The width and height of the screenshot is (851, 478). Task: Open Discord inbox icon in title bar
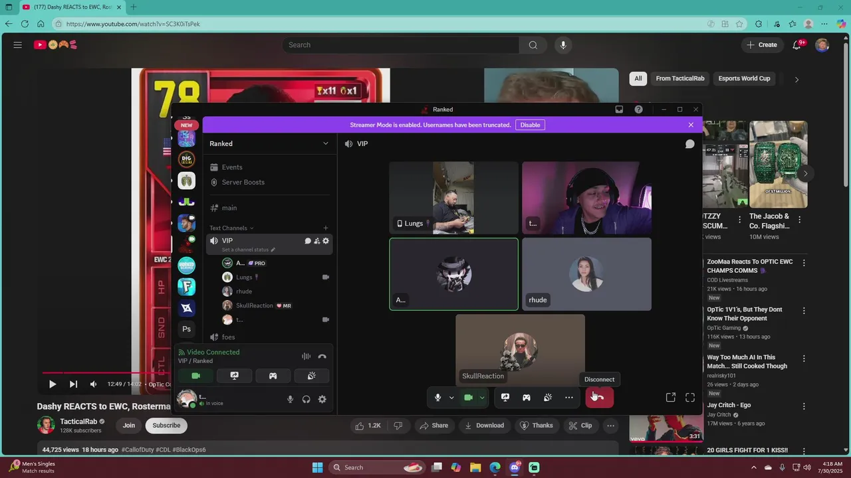click(619, 110)
